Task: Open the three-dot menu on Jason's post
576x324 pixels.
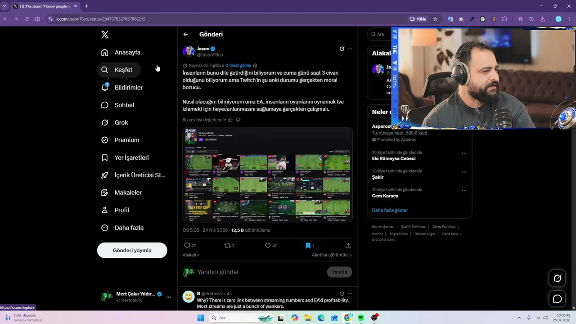Action: click(350, 49)
